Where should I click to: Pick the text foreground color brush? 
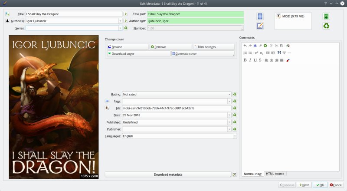[288, 60]
